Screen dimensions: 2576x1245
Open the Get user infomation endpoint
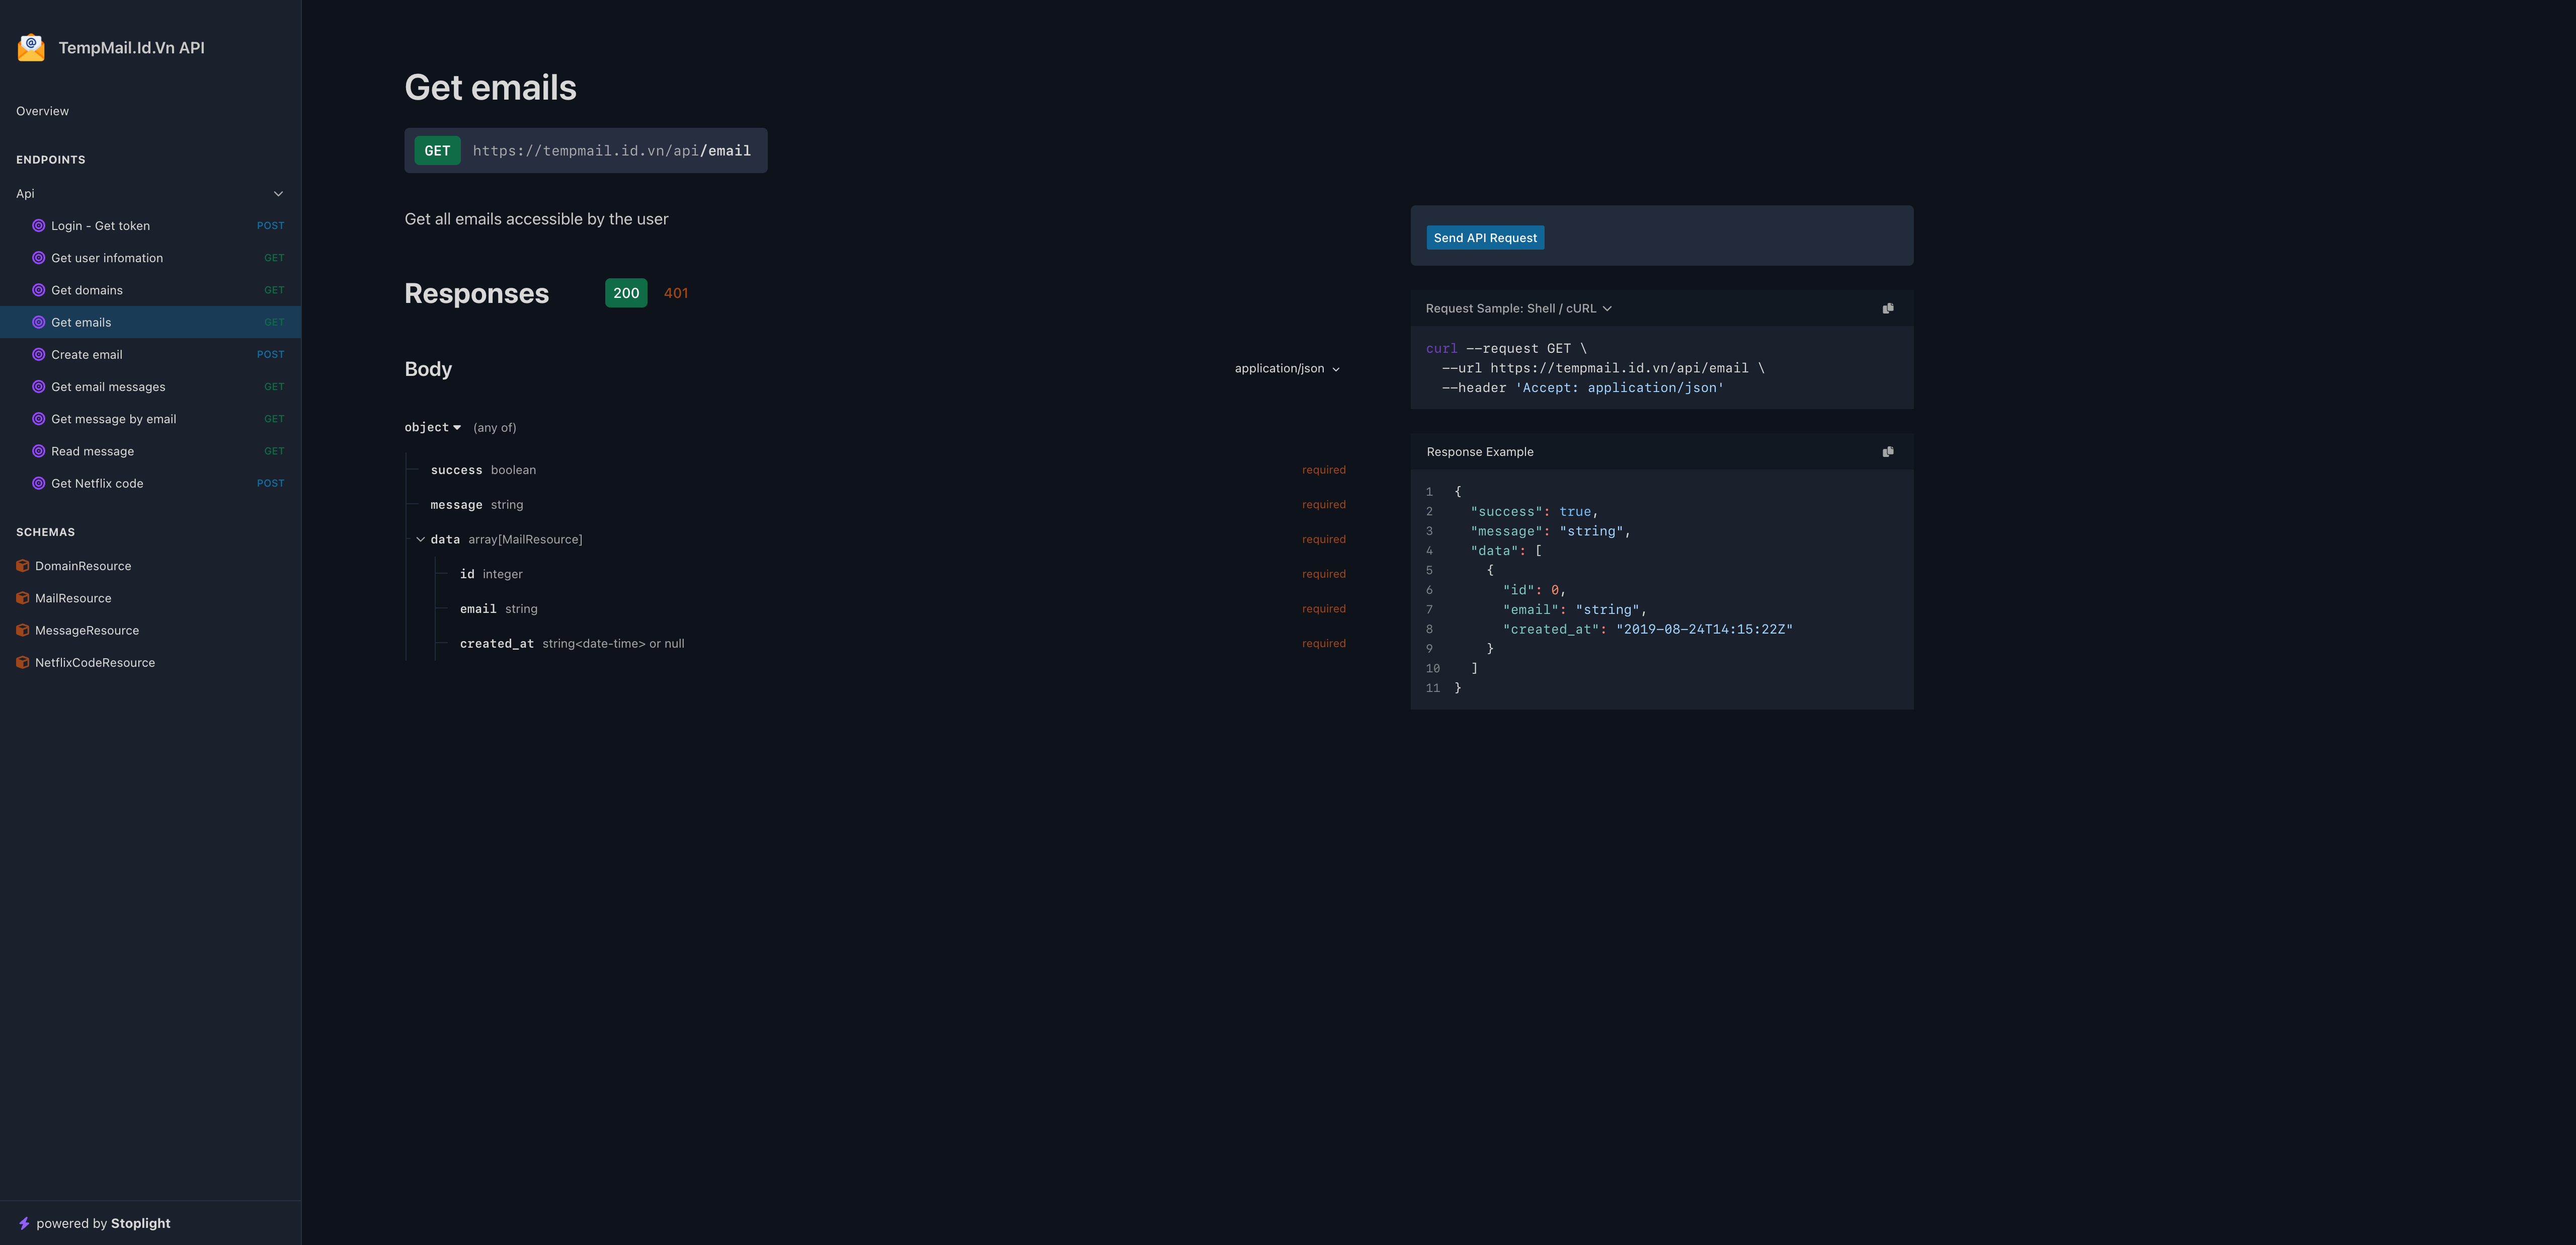point(150,258)
